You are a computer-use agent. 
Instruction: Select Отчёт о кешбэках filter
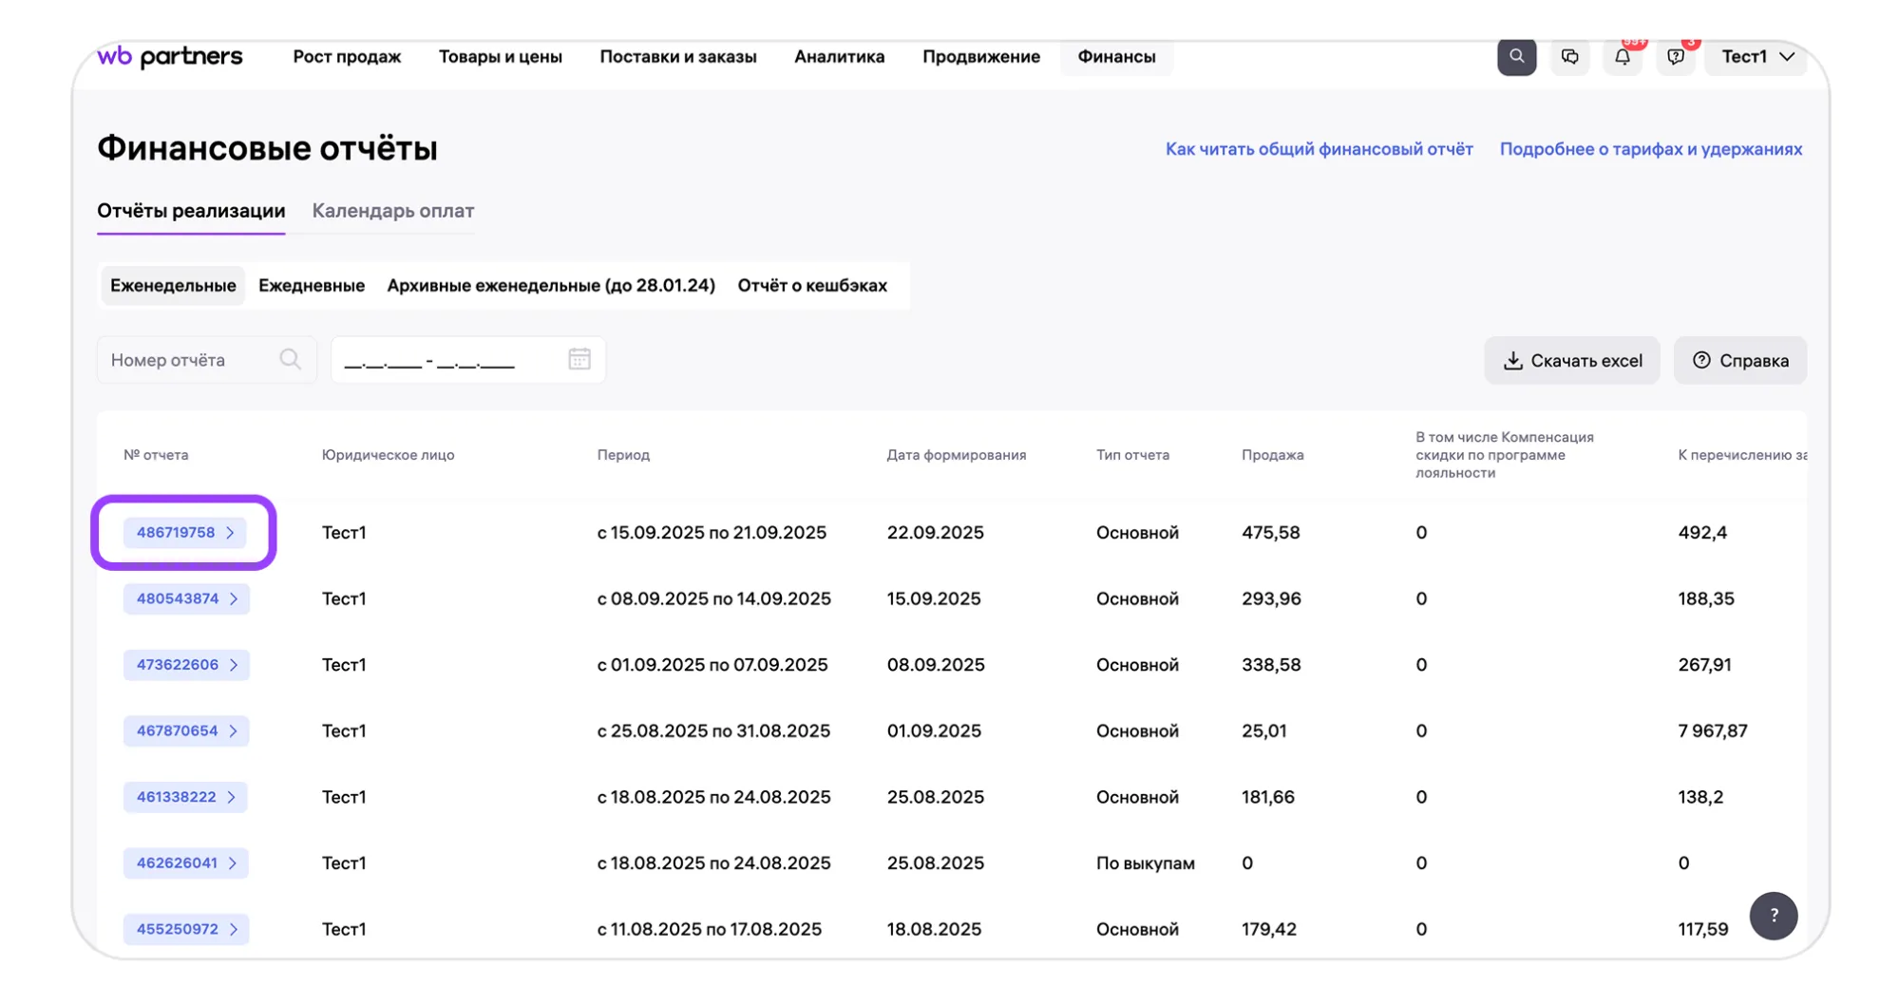pos(811,286)
